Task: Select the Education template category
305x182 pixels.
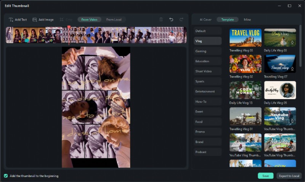Action: (207, 61)
